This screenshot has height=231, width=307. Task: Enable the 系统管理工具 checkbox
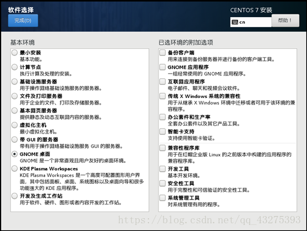[162, 198]
